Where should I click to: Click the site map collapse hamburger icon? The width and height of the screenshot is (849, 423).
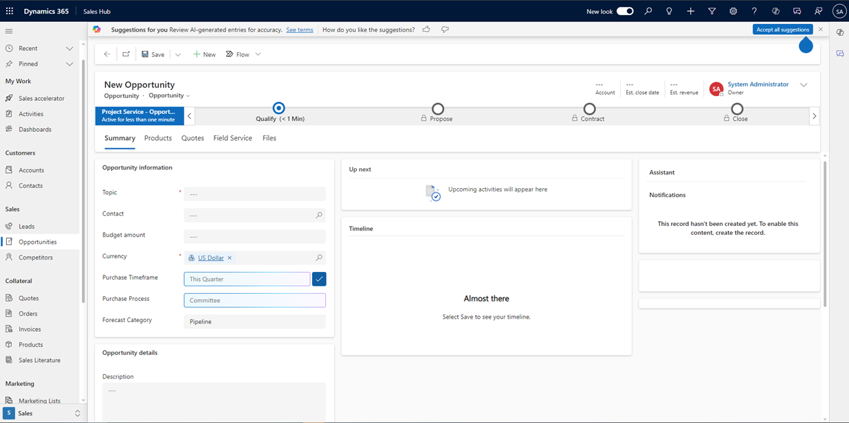[9, 30]
